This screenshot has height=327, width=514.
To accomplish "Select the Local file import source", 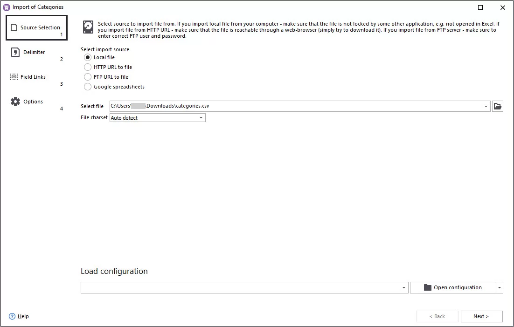I will coord(87,57).
